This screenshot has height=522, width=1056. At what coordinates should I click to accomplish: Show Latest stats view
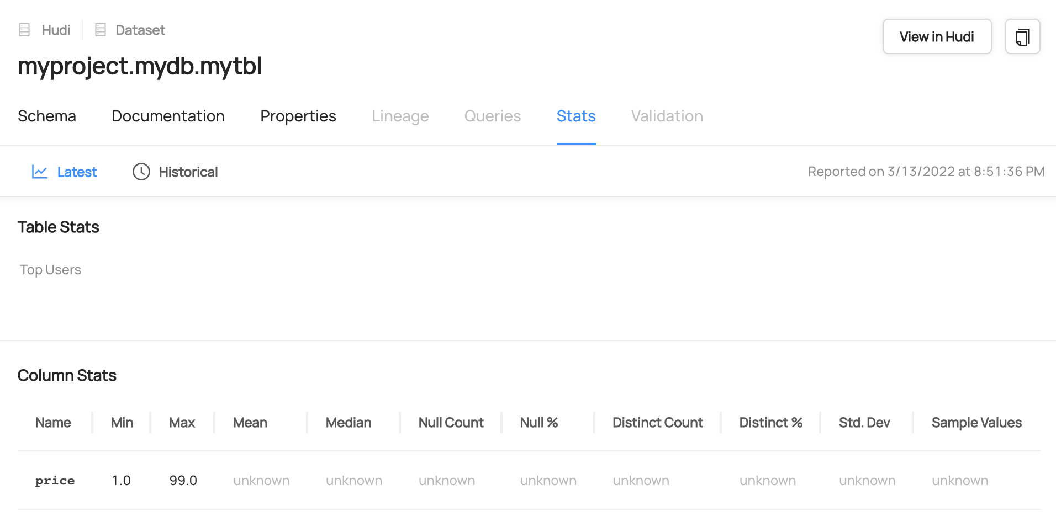click(77, 172)
